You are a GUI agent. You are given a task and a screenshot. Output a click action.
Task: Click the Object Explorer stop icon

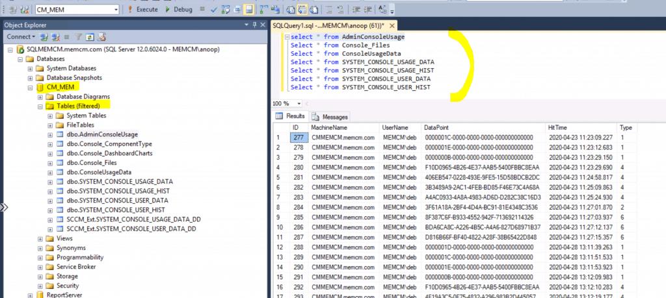coord(67,37)
